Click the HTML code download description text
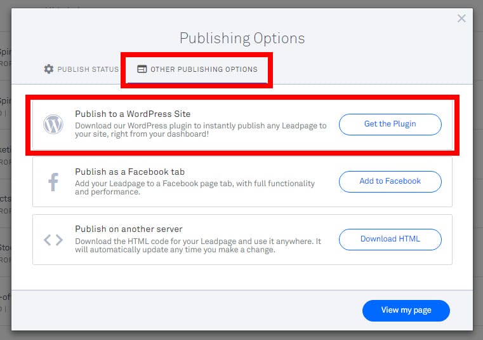 point(197,245)
